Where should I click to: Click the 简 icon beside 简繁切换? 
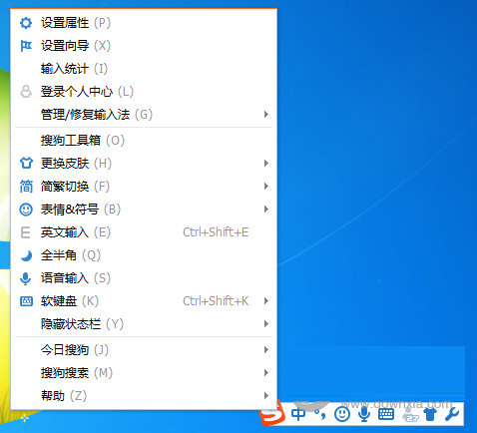click(26, 187)
